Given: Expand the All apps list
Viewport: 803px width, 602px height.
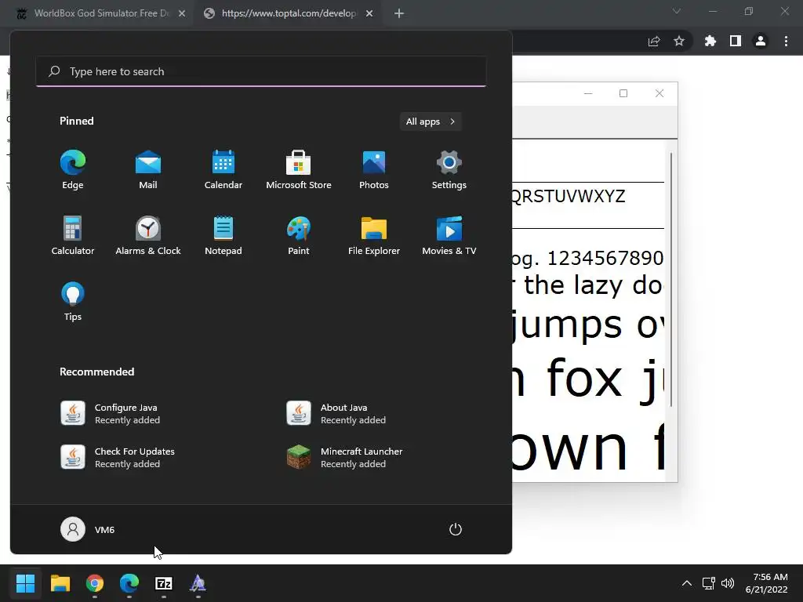Looking at the screenshot, I should pyautogui.click(x=431, y=121).
